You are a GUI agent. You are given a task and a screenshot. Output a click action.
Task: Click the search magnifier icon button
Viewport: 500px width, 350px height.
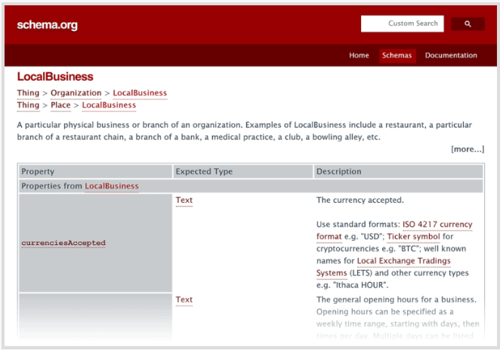pyautogui.click(x=468, y=24)
